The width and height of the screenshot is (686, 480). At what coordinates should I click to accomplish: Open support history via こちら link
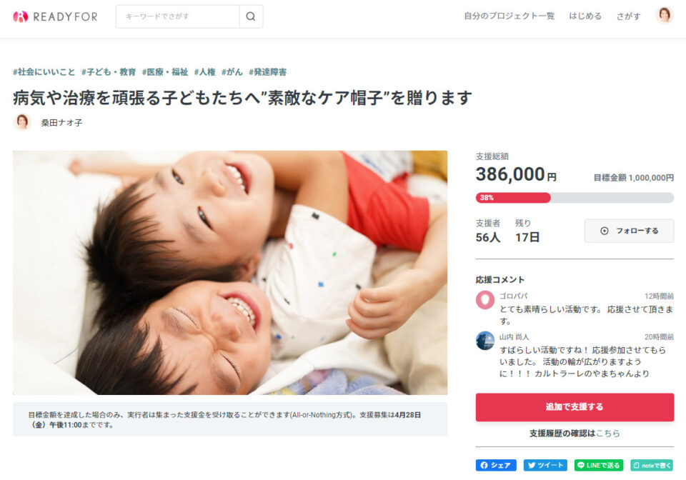point(607,434)
